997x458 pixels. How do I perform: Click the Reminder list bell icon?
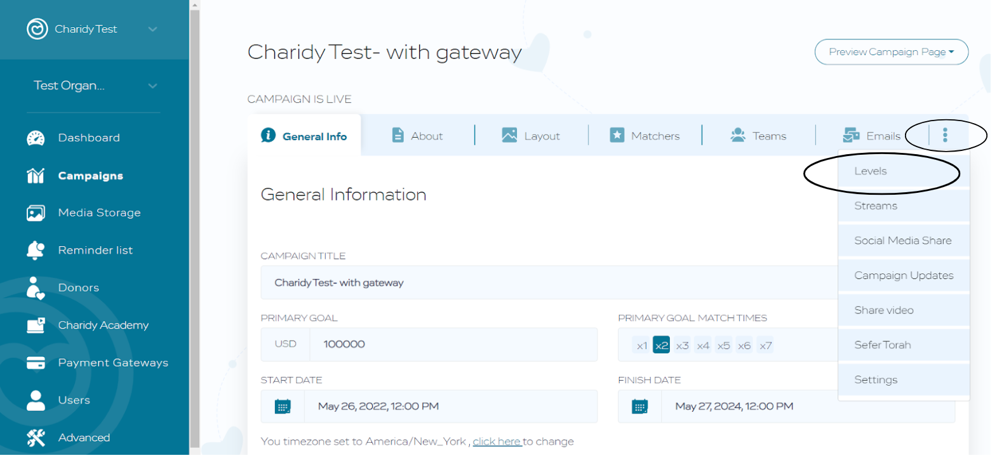point(36,251)
